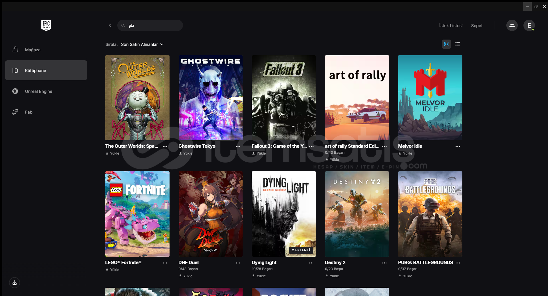The width and height of the screenshot is (548, 296).
Task: Open Mağaza store in sidebar
Action: click(x=46, y=50)
